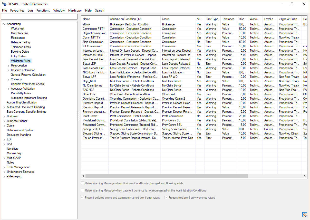
Task: Expand the Multi GAAP node
Action: (4, 158)
